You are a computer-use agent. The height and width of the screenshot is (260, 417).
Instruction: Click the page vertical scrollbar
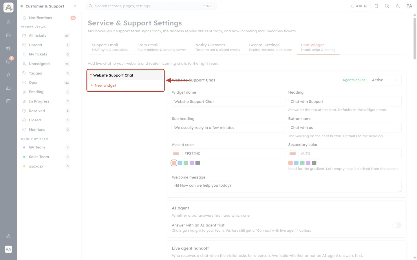(x=415, y=38)
